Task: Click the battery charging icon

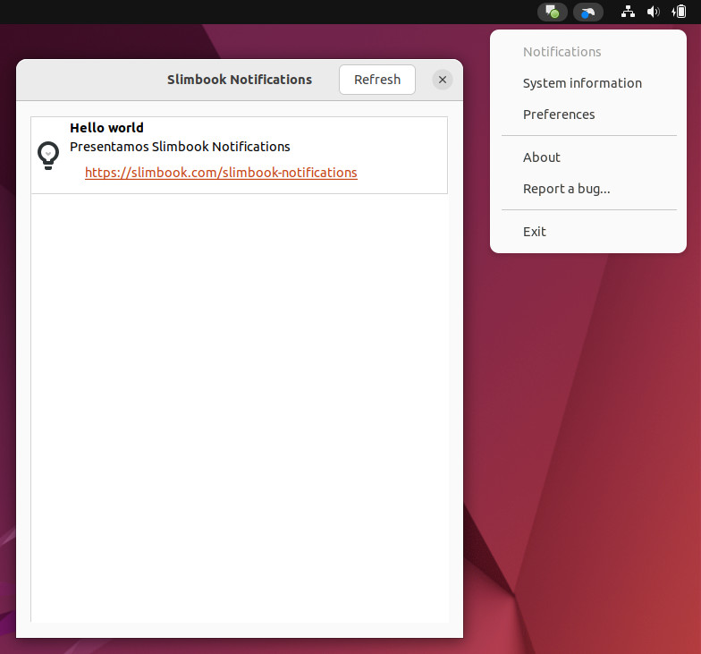Action: point(679,13)
